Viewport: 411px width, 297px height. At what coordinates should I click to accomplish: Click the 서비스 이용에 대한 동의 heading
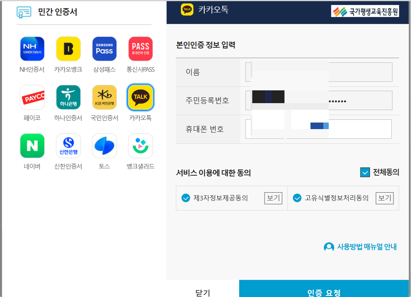(x=213, y=173)
